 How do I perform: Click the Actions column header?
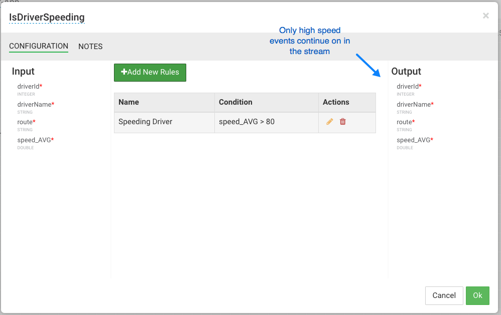pos(336,102)
